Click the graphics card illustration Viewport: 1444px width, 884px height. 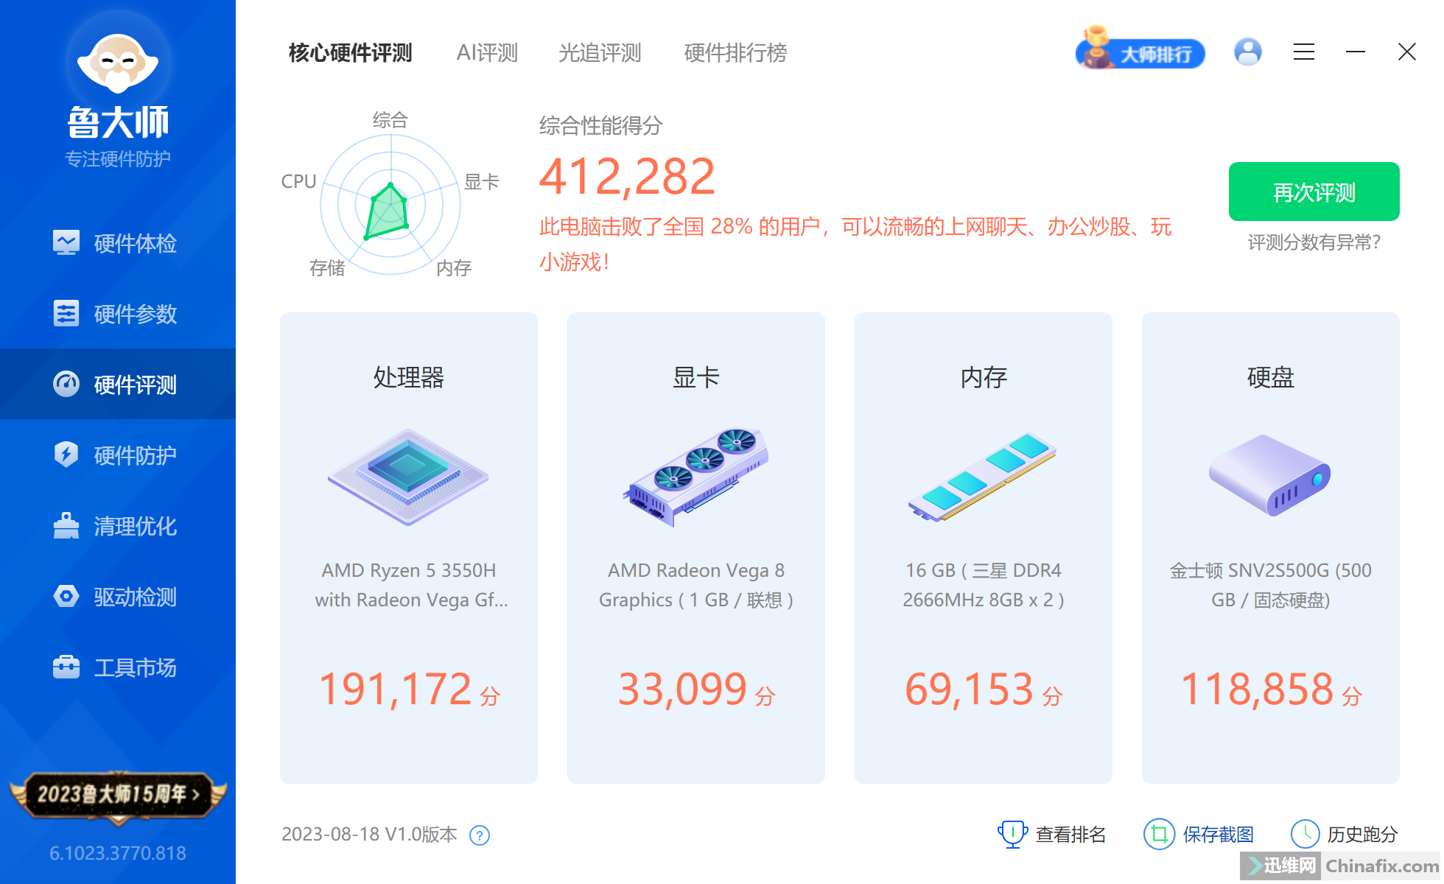pyautogui.click(x=695, y=477)
